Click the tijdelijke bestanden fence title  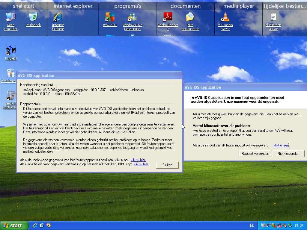[285, 6]
